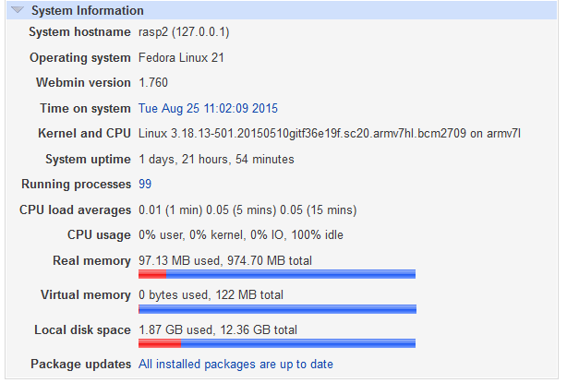Image resolution: width=567 pixels, height=383 pixels.
Task: Click the red used portion of Local disk bar
Action: (159, 342)
